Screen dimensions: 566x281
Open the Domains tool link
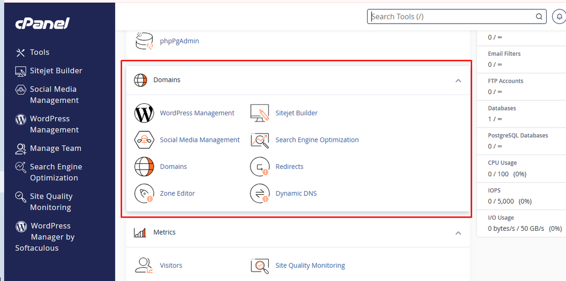[x=173, y=167]
